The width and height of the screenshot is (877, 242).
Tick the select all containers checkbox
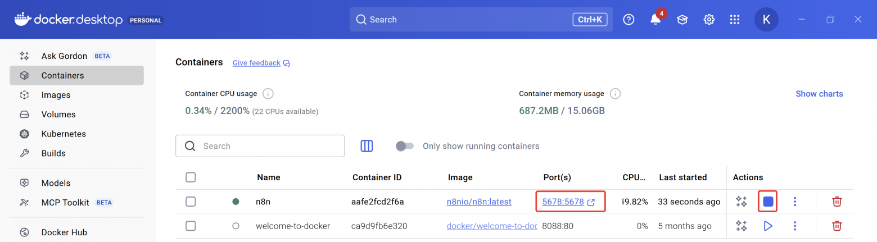click(191, 177)
